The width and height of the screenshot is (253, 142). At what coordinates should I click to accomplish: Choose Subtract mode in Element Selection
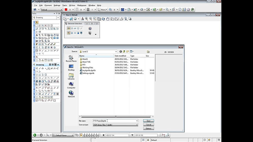pos(75,33)
